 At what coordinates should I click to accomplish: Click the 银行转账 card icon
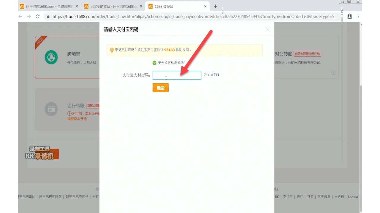(x=51, y=109)
